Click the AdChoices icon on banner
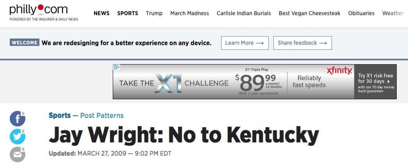The image size is (408, 165). pyautogui.click(x=116, y=67)
